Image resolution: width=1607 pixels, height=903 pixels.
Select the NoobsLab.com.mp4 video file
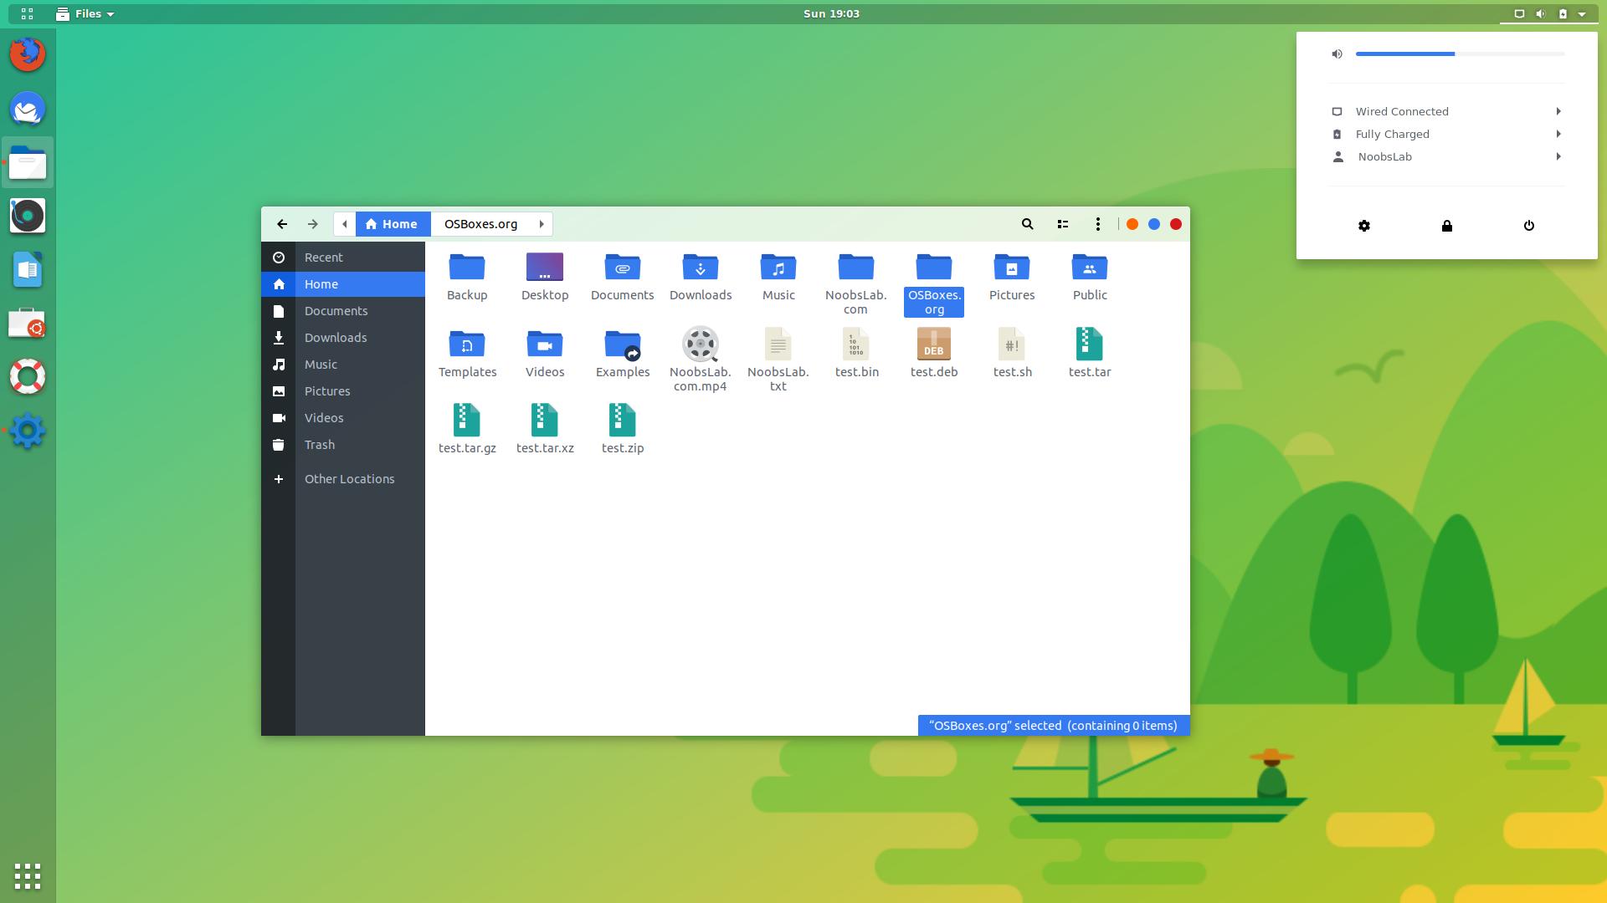(701, 344)
